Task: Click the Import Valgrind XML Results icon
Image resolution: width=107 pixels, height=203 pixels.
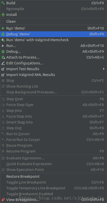Action: click(3, 75)
